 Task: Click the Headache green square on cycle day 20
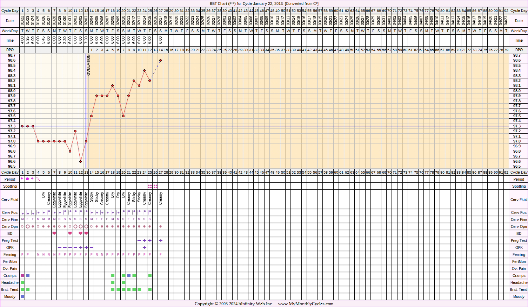123,282
